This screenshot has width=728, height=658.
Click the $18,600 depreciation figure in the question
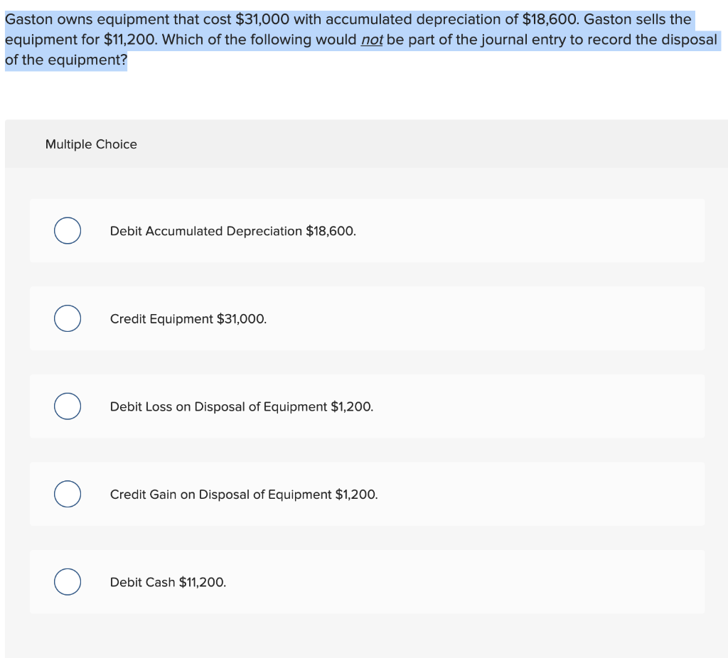pyautogui.click(x=551, y=19)
